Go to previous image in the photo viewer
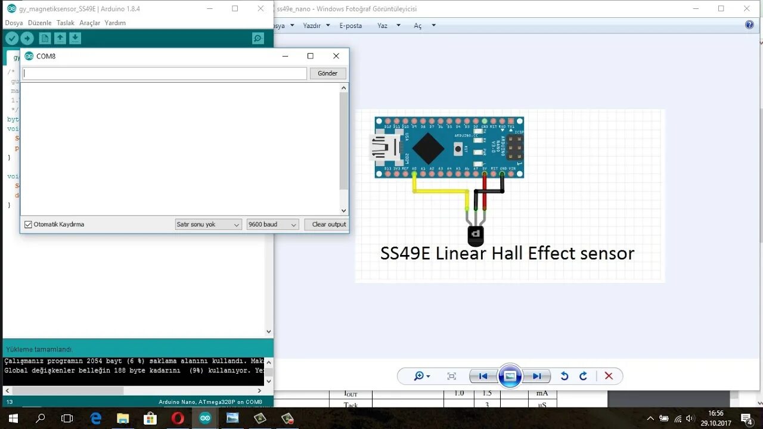The image size is (763, 429). pyautogui.click(x=483, y=376)
